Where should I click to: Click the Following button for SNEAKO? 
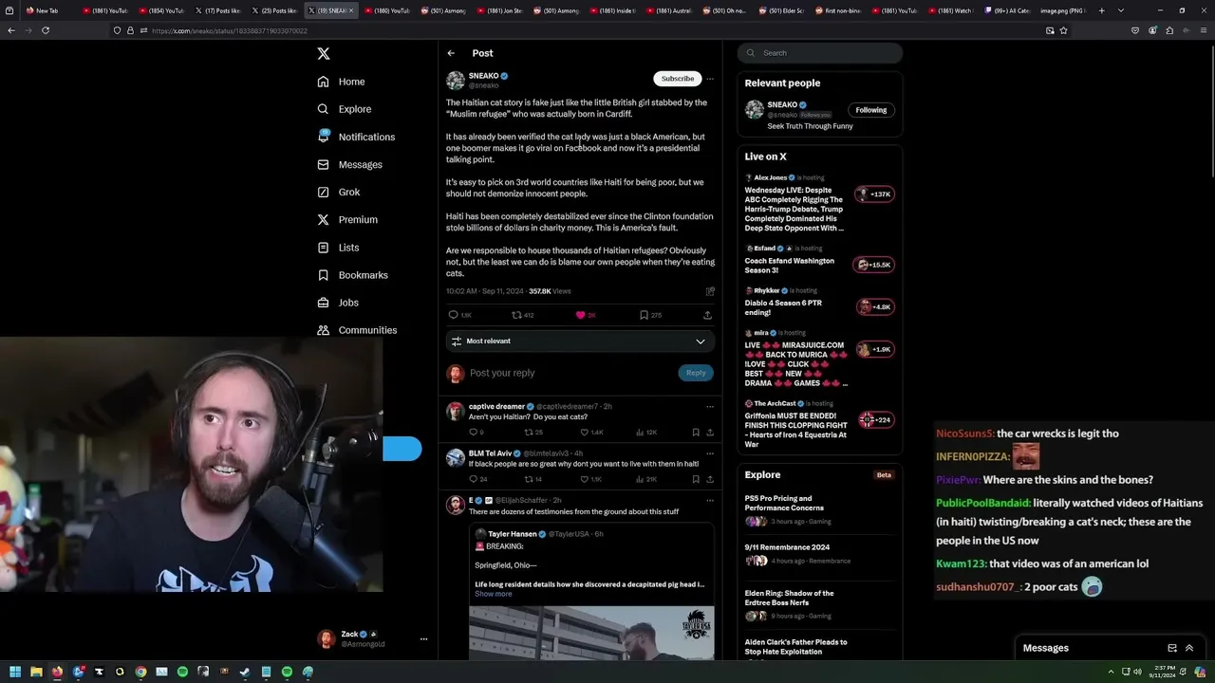pyautogui.click(x=870, y=110)
